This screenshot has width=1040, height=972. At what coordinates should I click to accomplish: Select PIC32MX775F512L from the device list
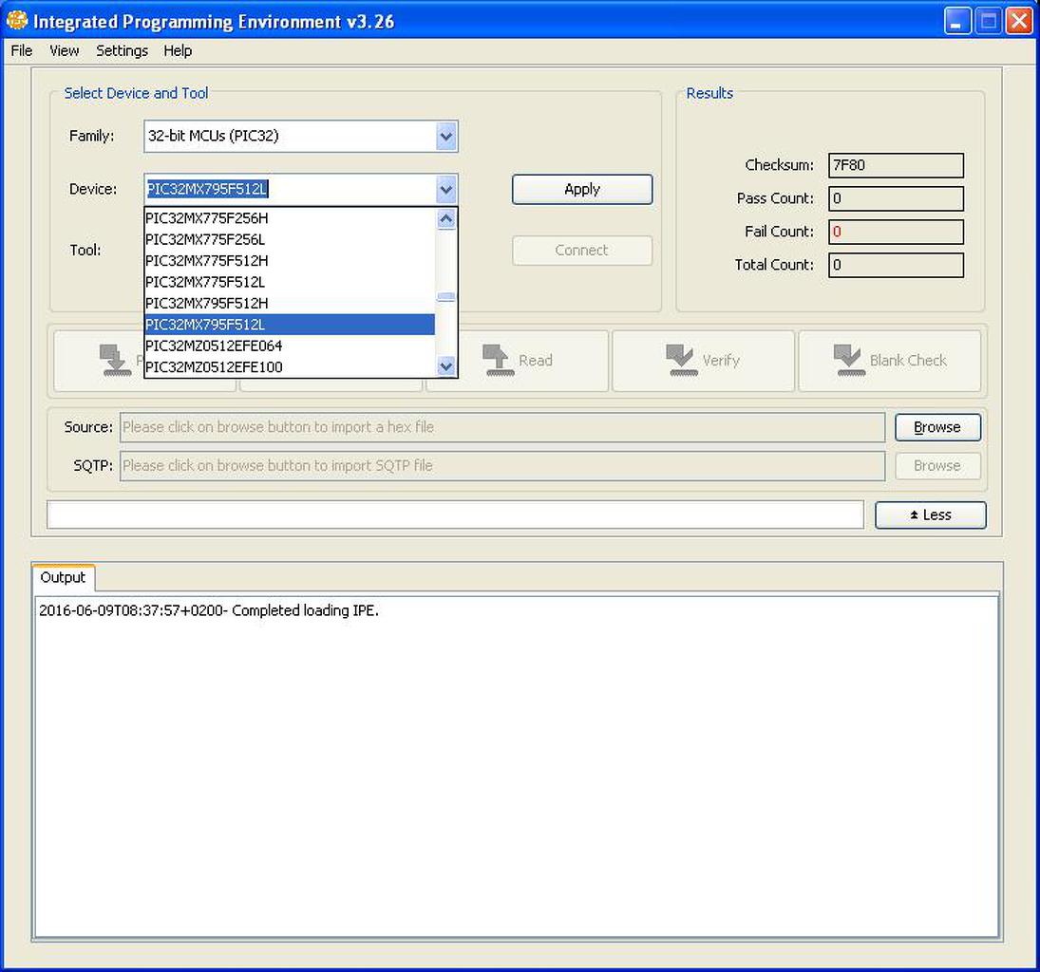coord(289,282)
